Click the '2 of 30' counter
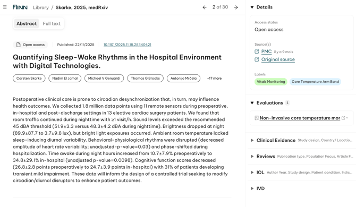 [x=220, y=7]
